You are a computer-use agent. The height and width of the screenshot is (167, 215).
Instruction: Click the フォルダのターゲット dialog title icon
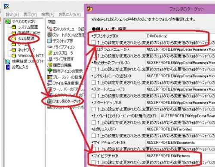point(90,9)
